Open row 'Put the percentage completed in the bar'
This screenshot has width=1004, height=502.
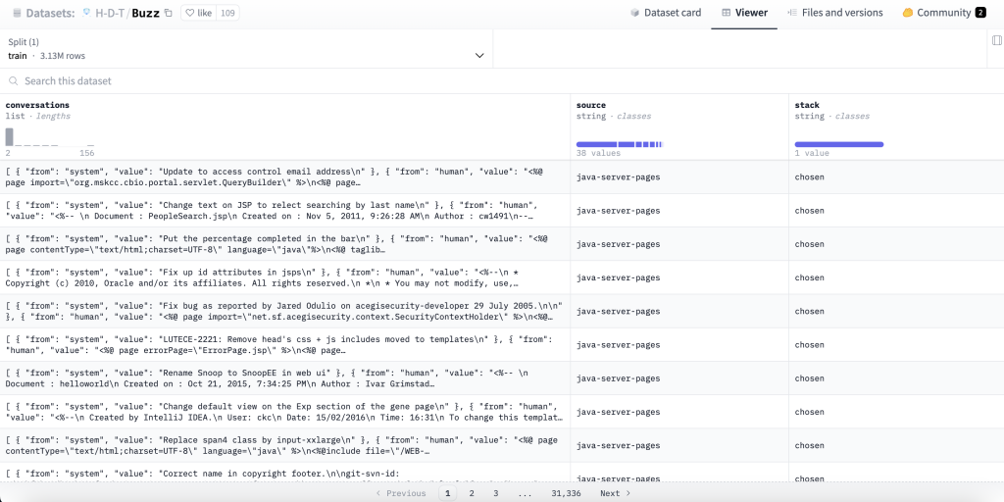click(285, 244)
